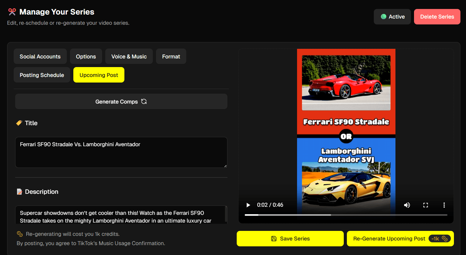Viewport: 466px width, 255px height.
Task: Click the resize handle of Title textarea
Action: (x=225, y=166)
